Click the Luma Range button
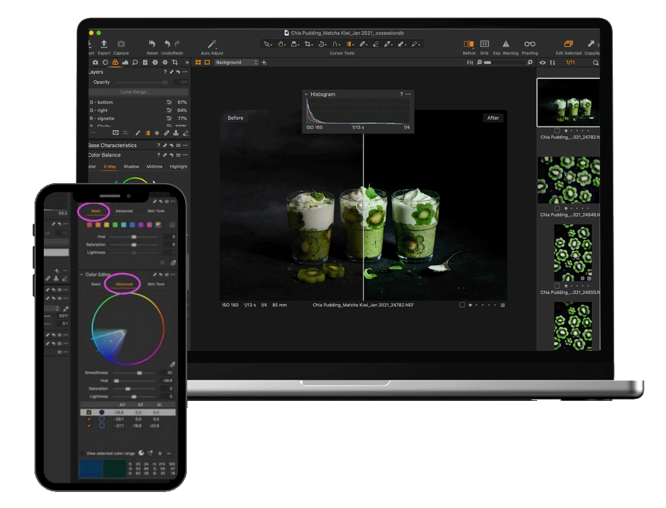Screen dimensions: 666x508 [139, 92]
